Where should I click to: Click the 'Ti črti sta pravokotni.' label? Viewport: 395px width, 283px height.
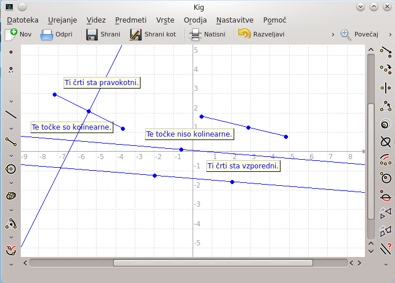pos(102,83)
